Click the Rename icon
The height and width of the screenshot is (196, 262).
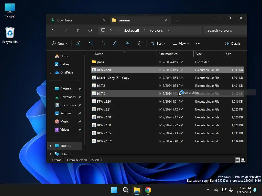(115, 43)
